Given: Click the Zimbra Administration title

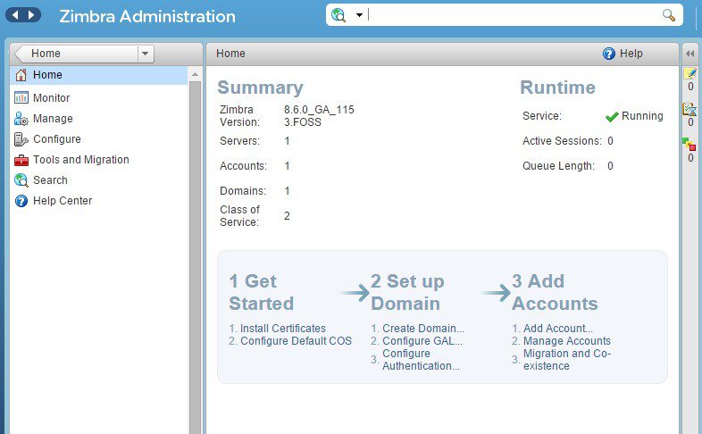Looking at the screenshot, I should [x=147, y=16].
